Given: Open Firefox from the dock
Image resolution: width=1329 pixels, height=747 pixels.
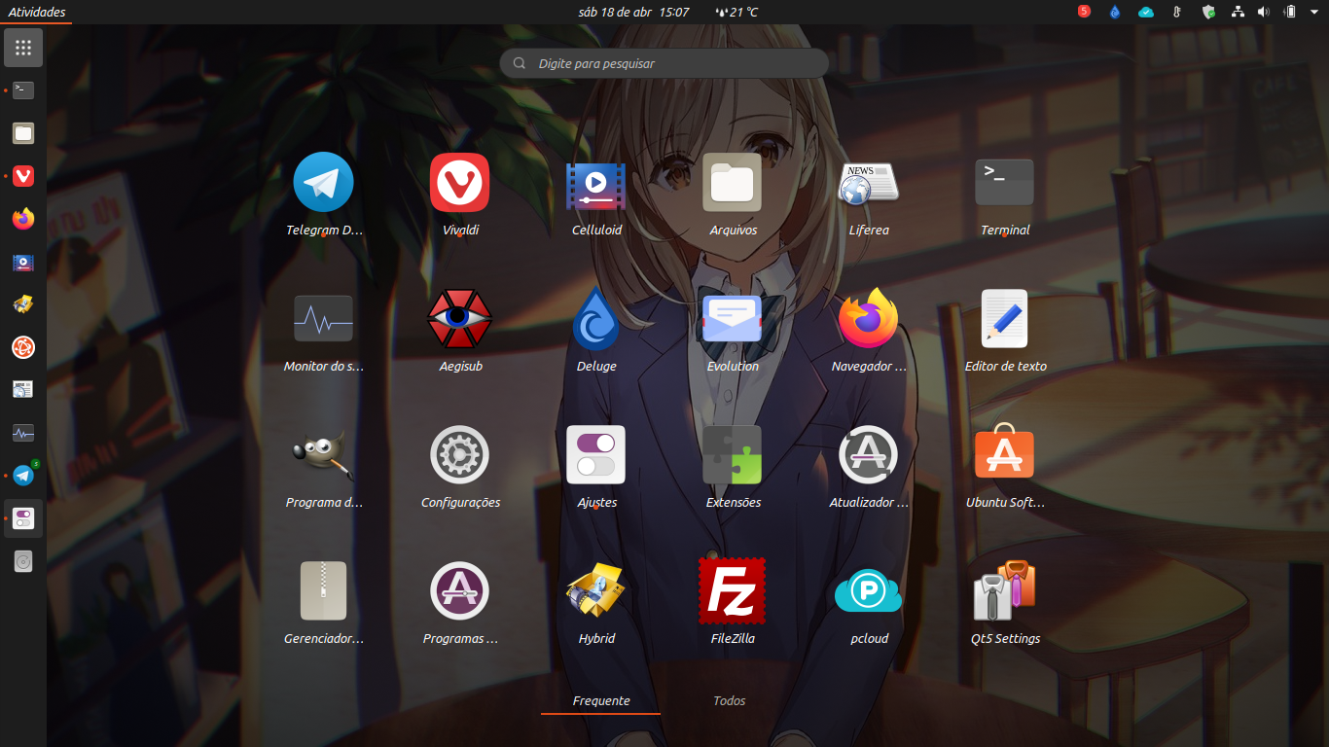Looking at the screenshot, I should (23, 219).
